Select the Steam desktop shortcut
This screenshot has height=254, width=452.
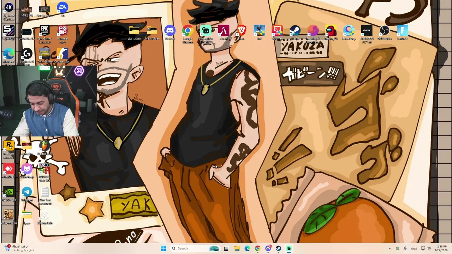pos(295,33)
